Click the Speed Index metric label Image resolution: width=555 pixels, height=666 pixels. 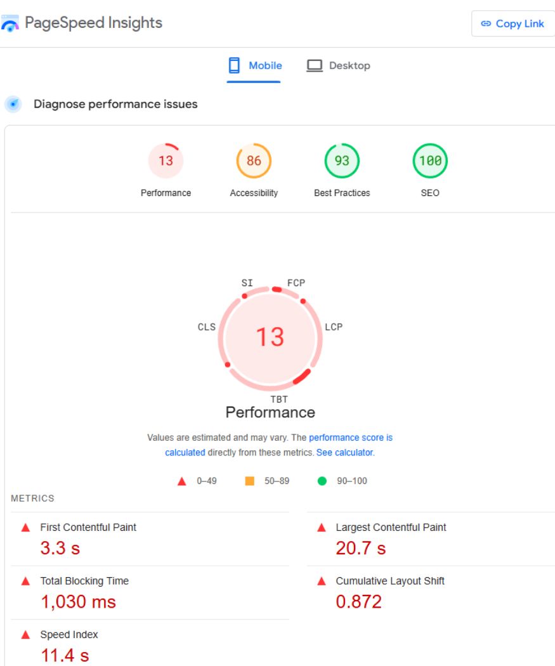pyautogui.click(x=69, y=634)
